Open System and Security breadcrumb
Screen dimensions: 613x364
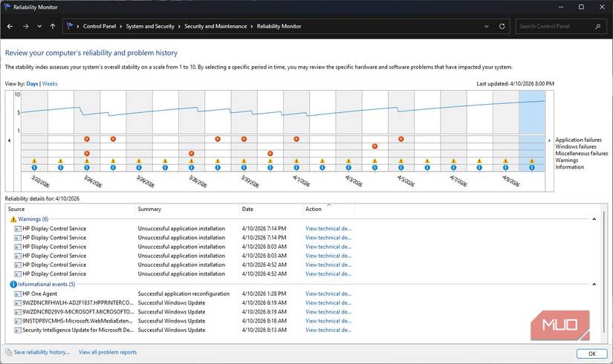click(150, 26)
